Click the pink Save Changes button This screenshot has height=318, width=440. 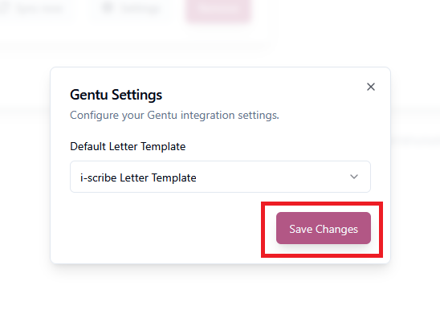324,228
